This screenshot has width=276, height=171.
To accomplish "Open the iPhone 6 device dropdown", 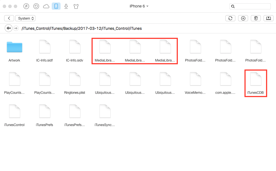I will pos(139,6).
